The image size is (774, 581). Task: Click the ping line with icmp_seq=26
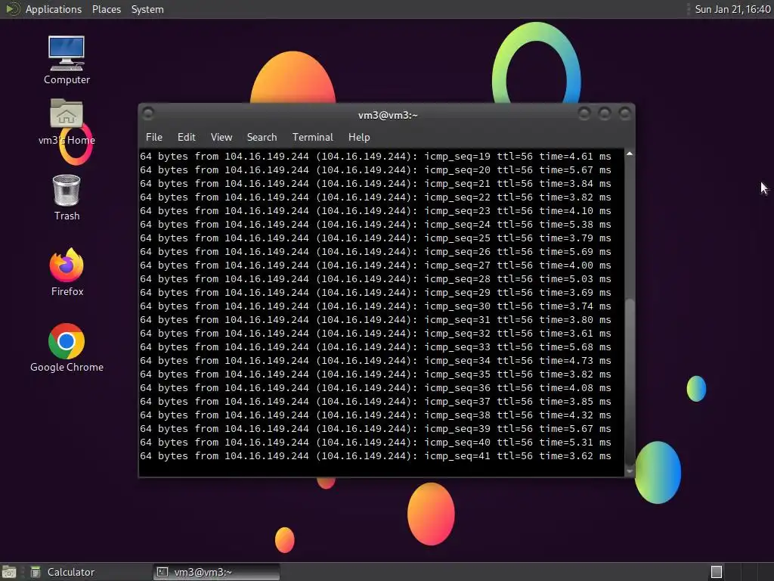375,251
